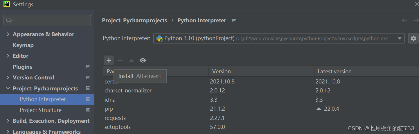The image size is (419, 134).
Task: Close the Settings dialog
Action: coord(417,4)
